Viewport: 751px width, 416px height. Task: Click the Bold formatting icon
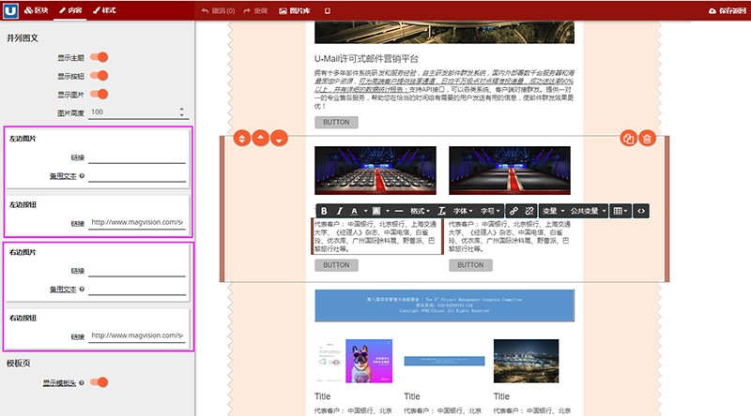click(x=324, y=211)
